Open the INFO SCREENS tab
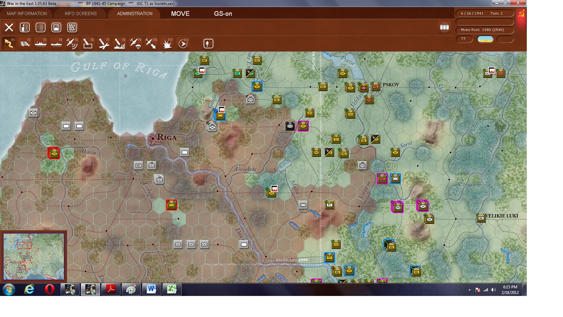The width and height of the screenshot is (563, 317). (x=81, y=13)
